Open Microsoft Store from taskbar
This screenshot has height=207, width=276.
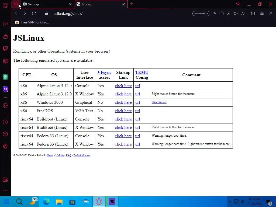pos(72,202)
